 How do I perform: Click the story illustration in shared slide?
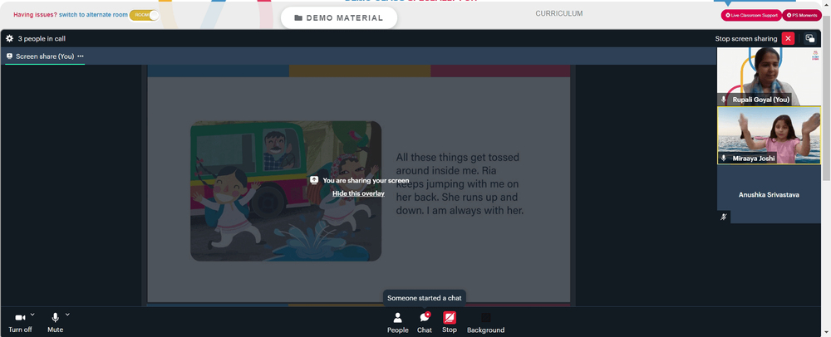286,191
